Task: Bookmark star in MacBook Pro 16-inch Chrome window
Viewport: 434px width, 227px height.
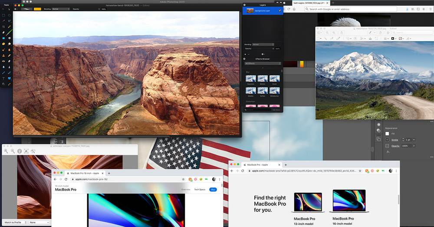Action: (x=183, y=179)
